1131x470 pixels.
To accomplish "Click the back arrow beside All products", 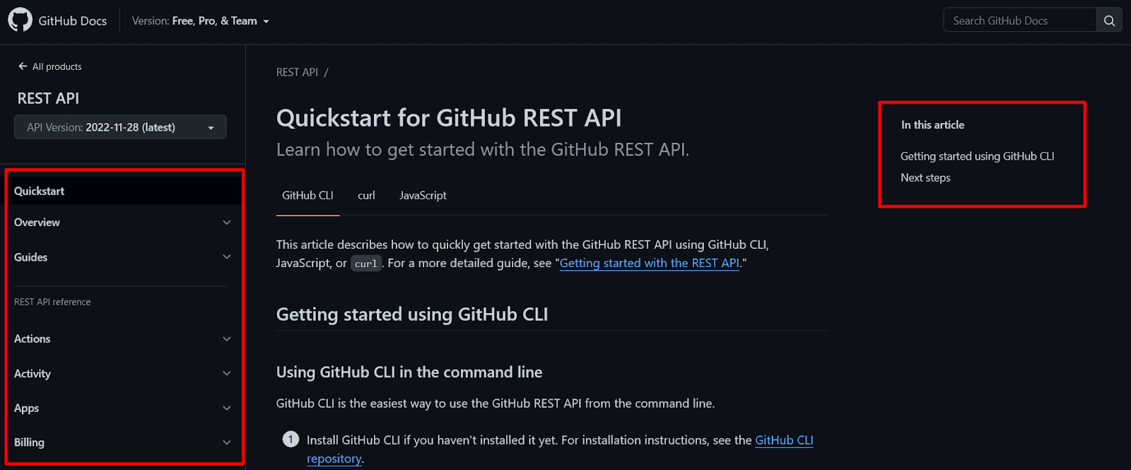I will click(x=23, y=66).
